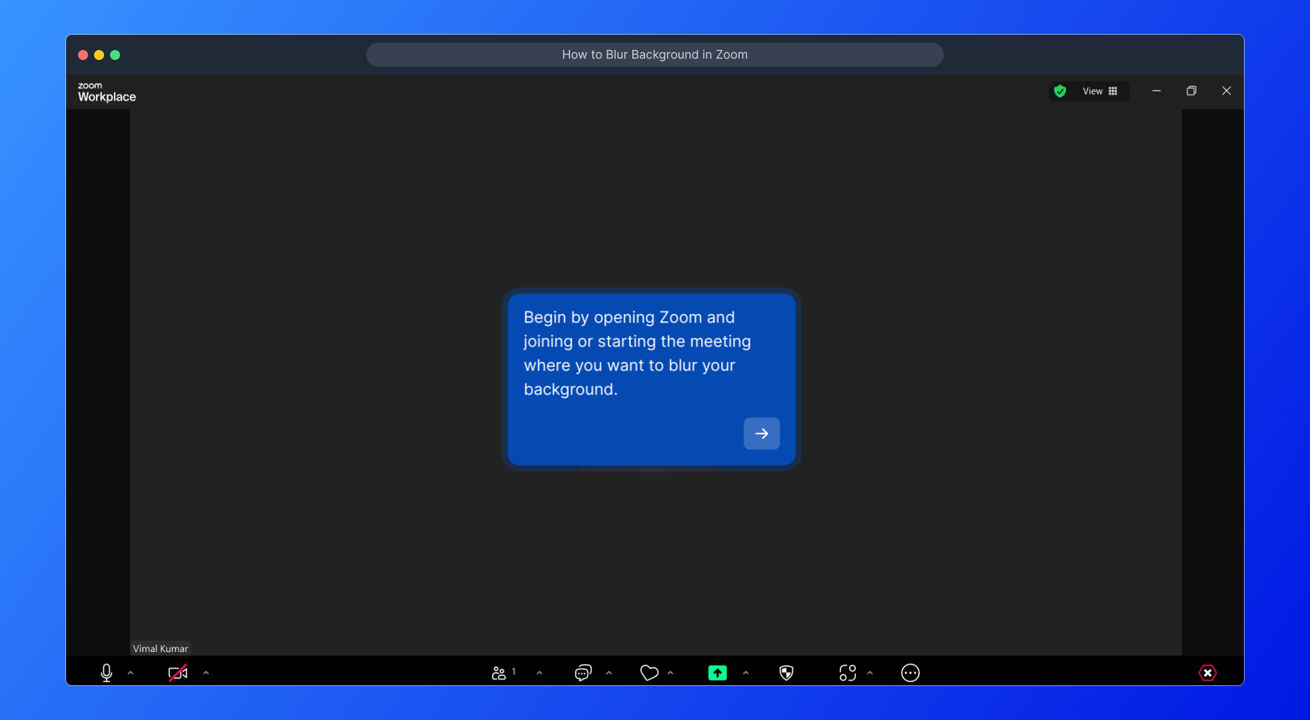
Task: Open the apps icon in toolbar
Action: coord(847,673)
